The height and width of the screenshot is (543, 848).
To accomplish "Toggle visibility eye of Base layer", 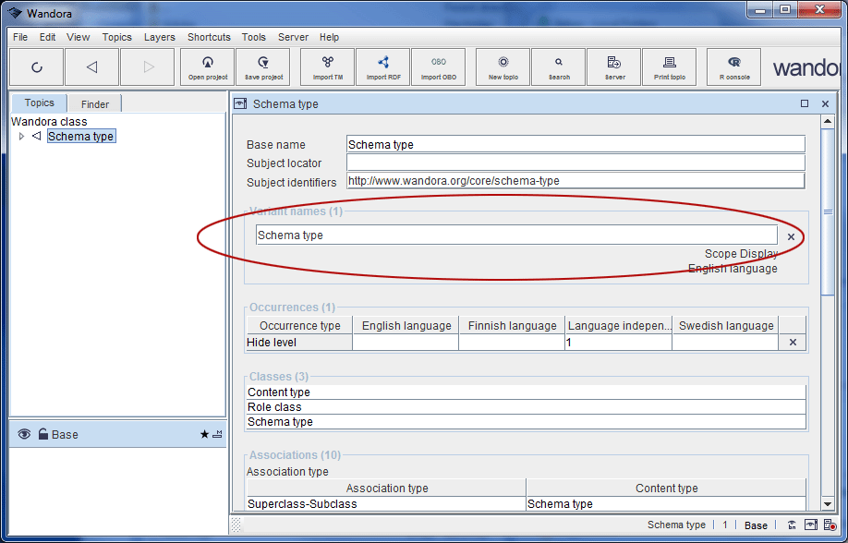I will pyautogui.click(x=24, y=434).
